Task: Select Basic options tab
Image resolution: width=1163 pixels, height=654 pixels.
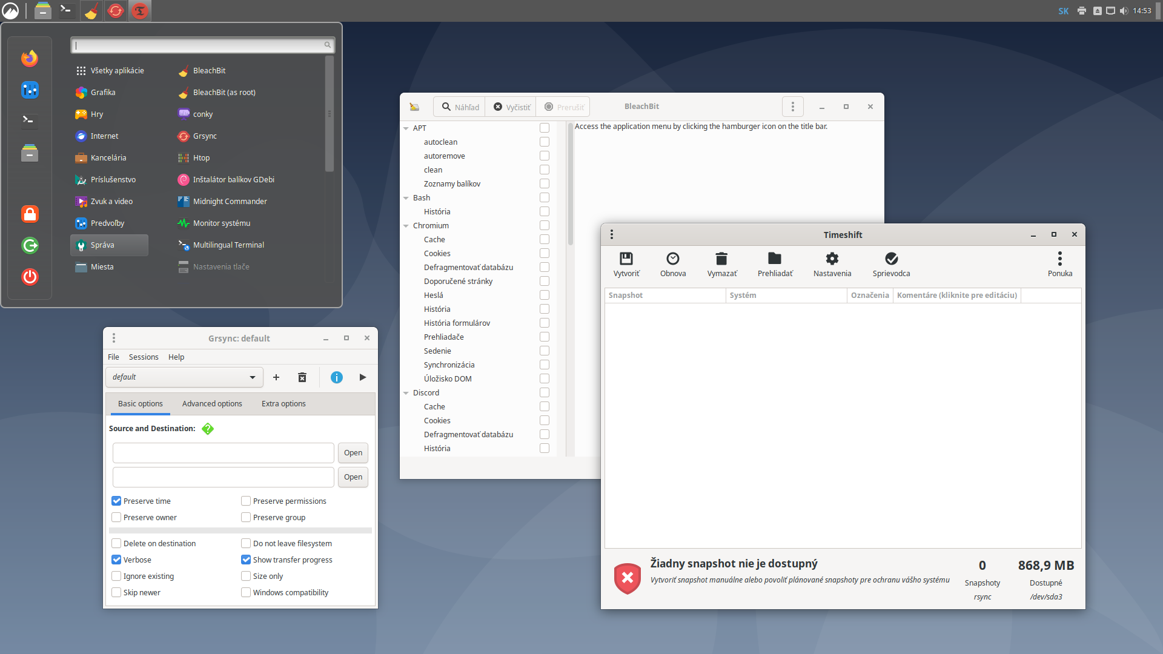Action: click(x=141, y=404)
